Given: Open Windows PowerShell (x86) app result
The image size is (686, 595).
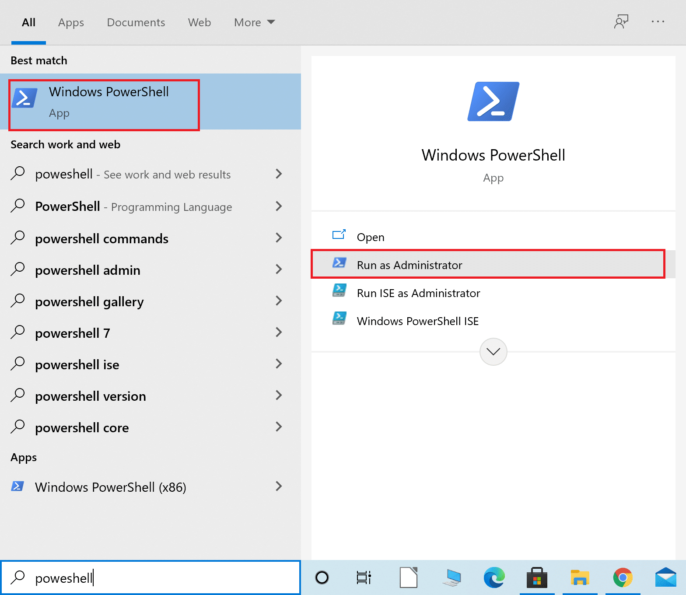Looking at the screenshot, I should click(150, 486).
